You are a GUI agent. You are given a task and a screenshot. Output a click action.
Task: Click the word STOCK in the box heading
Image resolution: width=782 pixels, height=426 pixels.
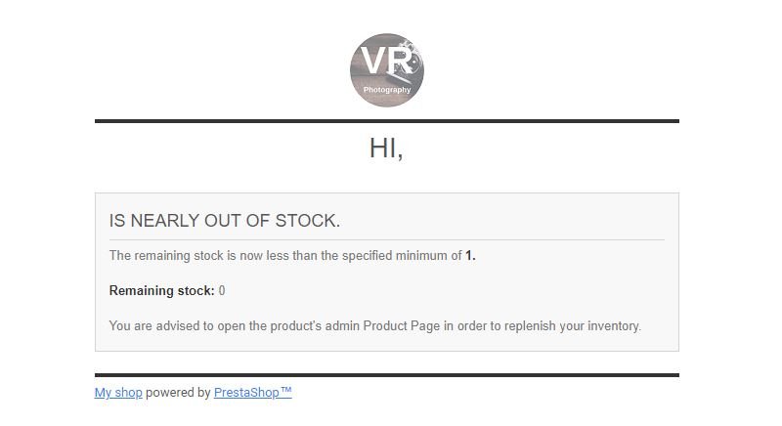tap(307, 221)
